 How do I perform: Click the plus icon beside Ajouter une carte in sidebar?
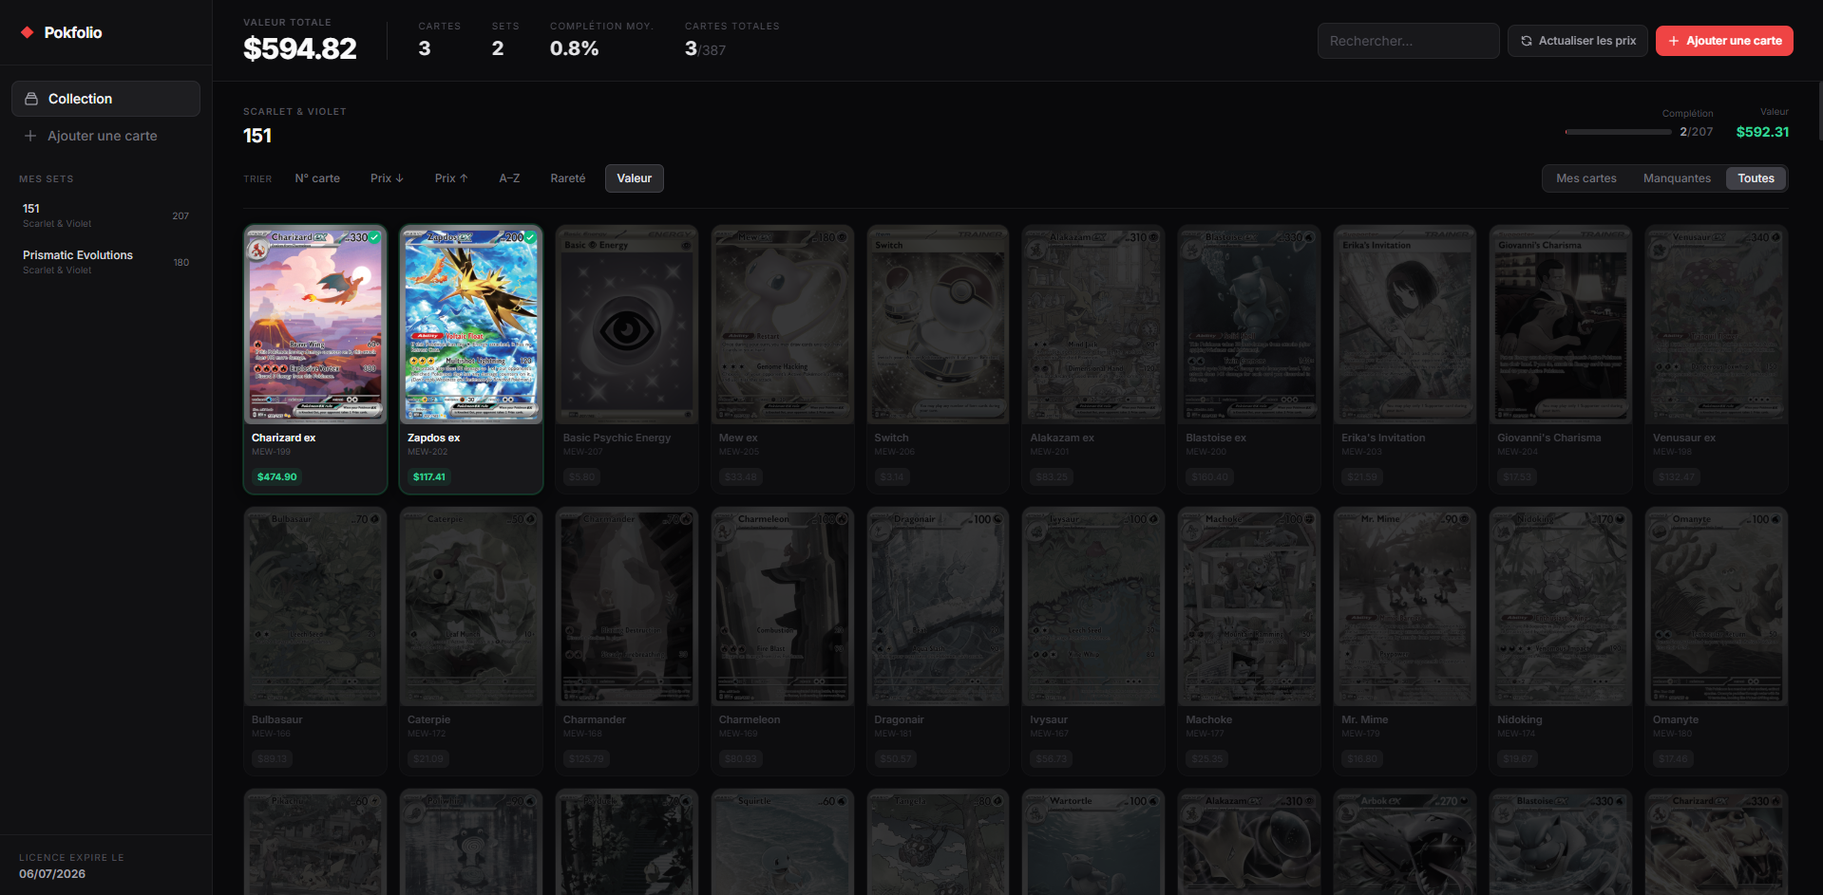pos(30,136)
